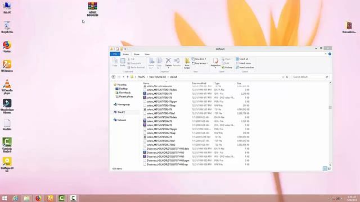Open Internet Explorer from the taskbar
360x202 pixels.
pos(15,198)
